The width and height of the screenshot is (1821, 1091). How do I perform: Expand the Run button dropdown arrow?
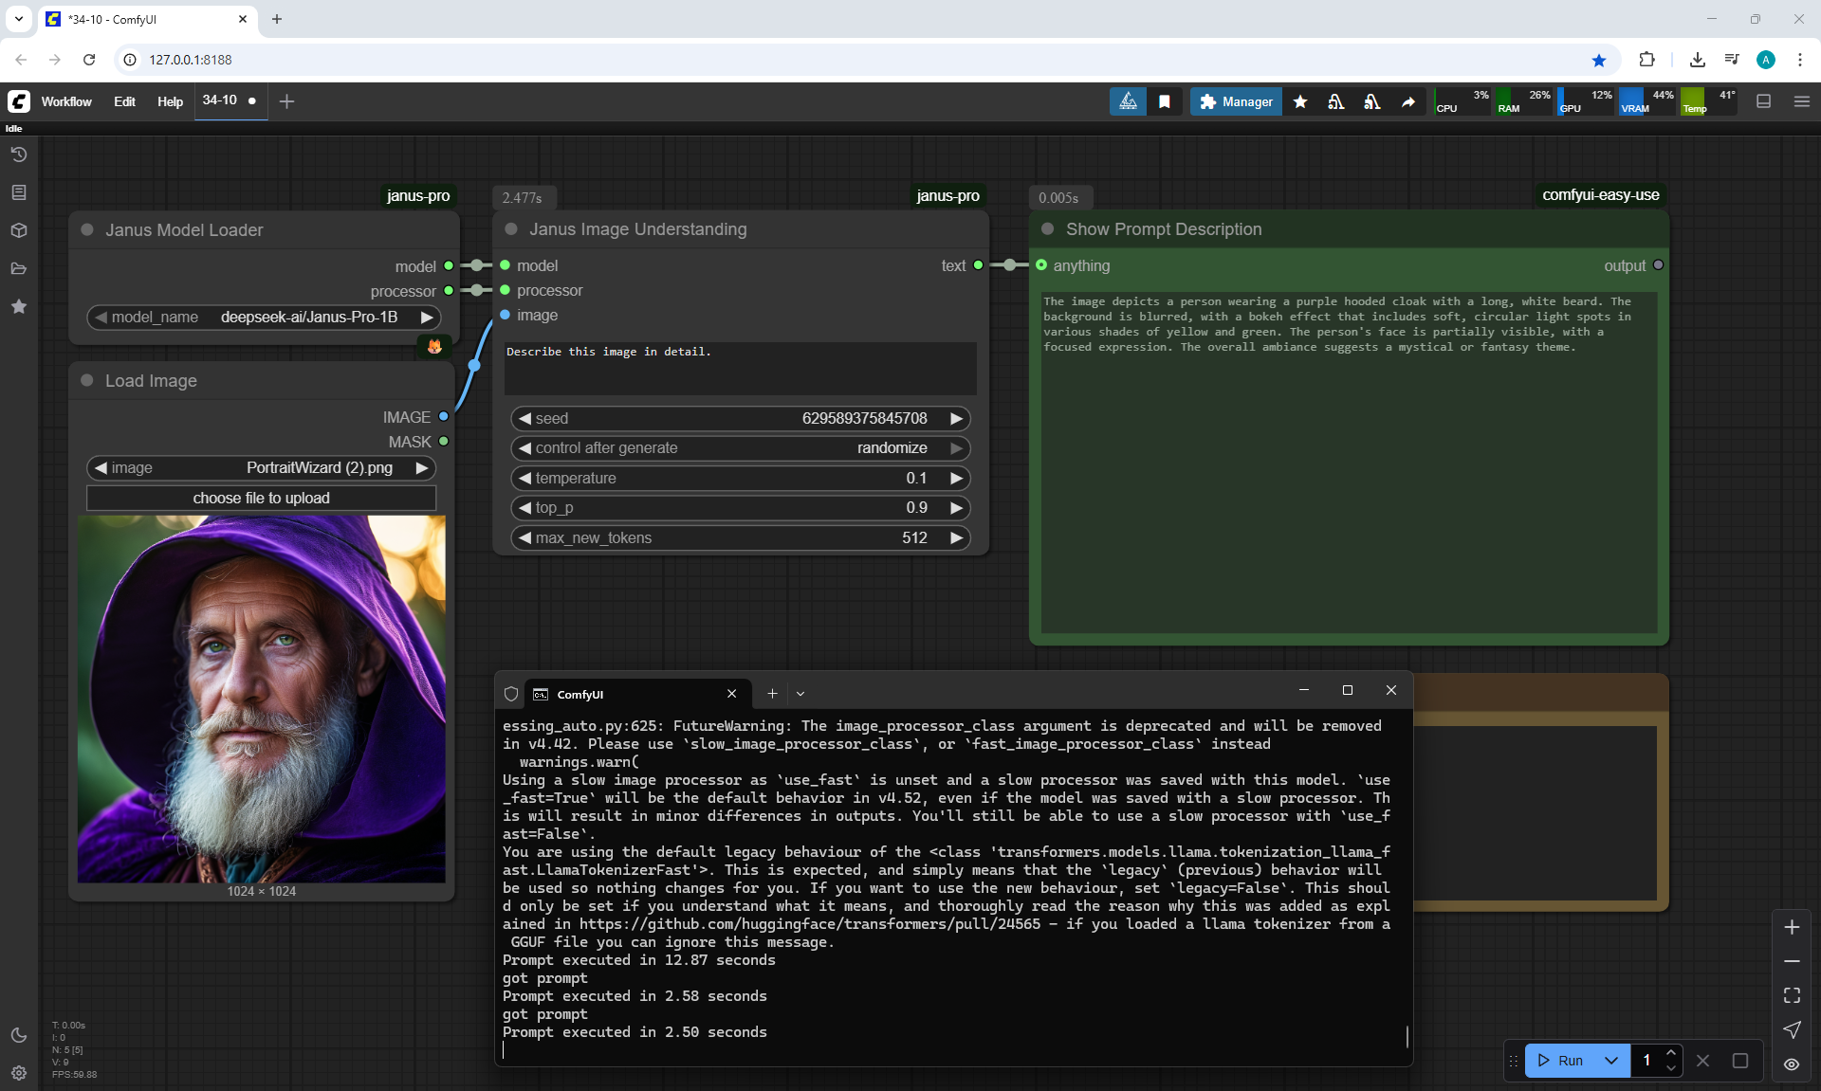click(x=1611, y=1061)
